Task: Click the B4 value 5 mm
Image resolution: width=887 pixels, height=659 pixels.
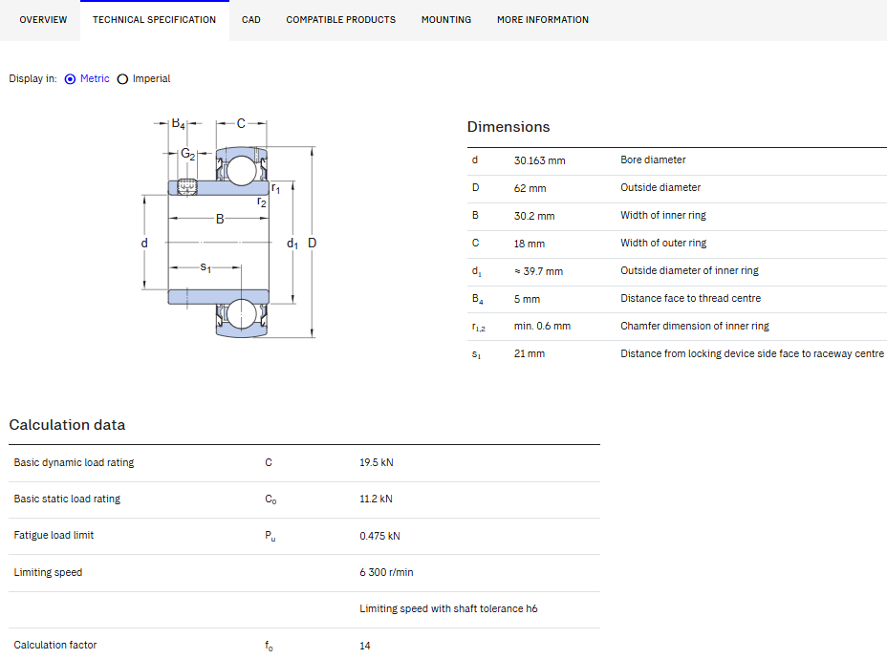Action: click(527, 299)
